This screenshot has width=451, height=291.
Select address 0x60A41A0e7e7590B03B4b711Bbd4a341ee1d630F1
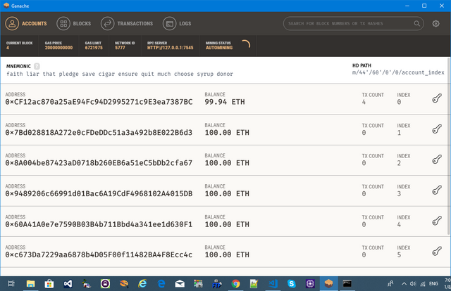point(99,224)
